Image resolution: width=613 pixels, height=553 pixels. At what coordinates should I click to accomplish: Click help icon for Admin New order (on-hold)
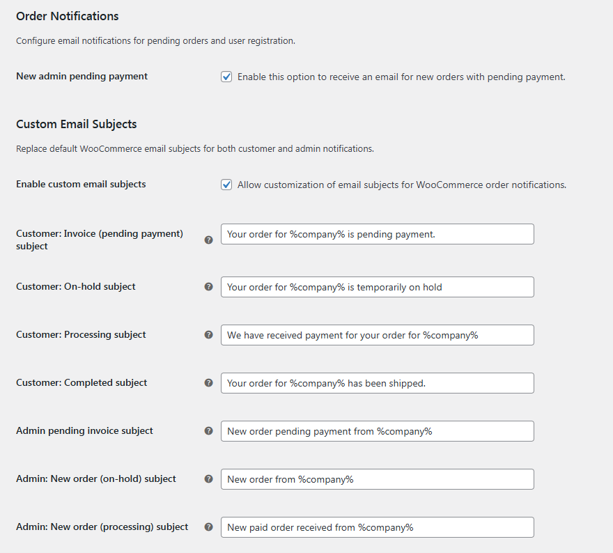(208, 478)
